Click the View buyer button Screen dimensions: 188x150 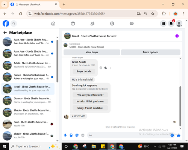[92, 52]
